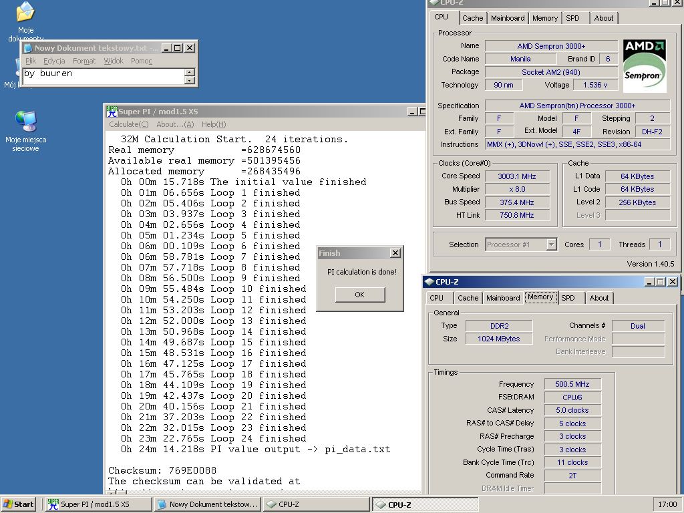Click the lower CPU-Z window title icon

tap(430, 282)
